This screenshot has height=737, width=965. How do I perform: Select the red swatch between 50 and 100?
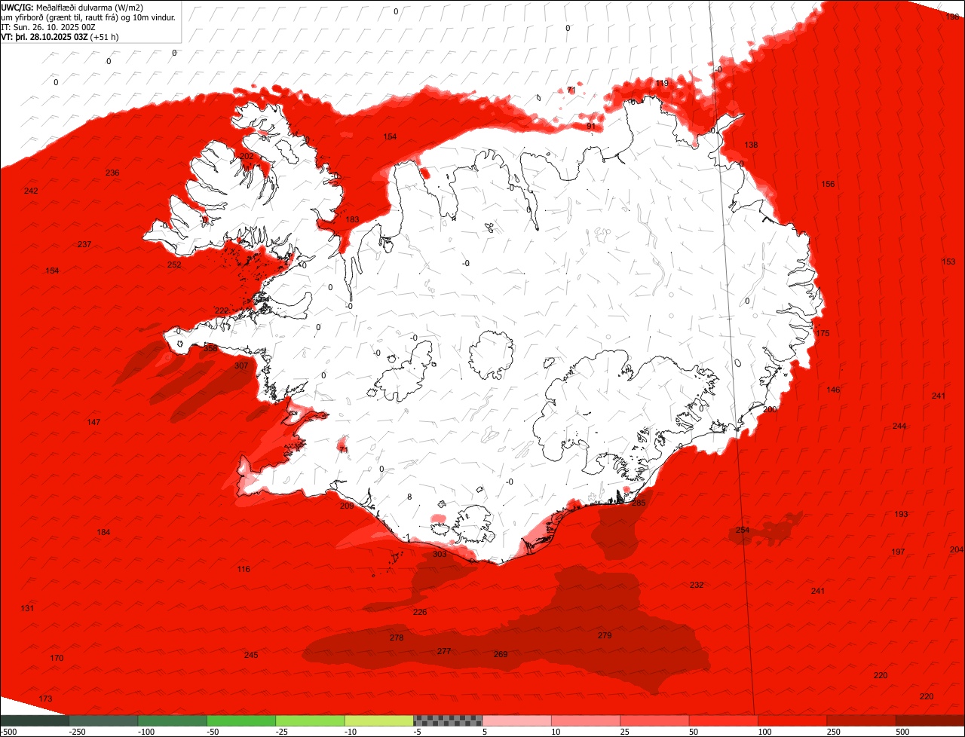tap(724, 720)
